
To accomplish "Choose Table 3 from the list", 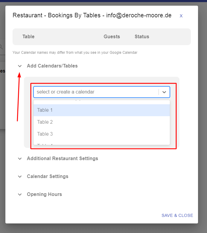I will pos(102,134).
